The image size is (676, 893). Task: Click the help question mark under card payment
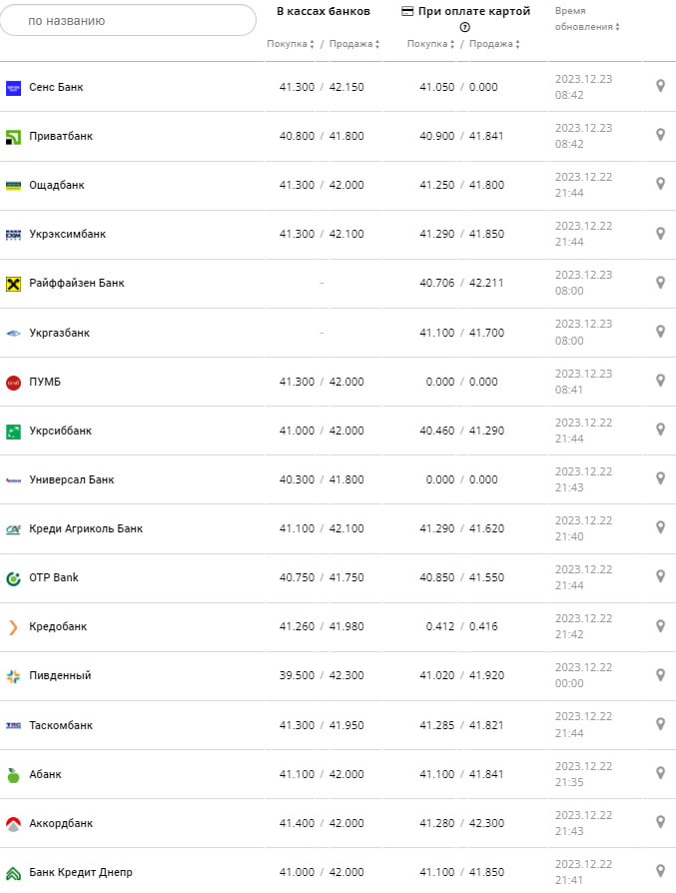click(464, 27)
